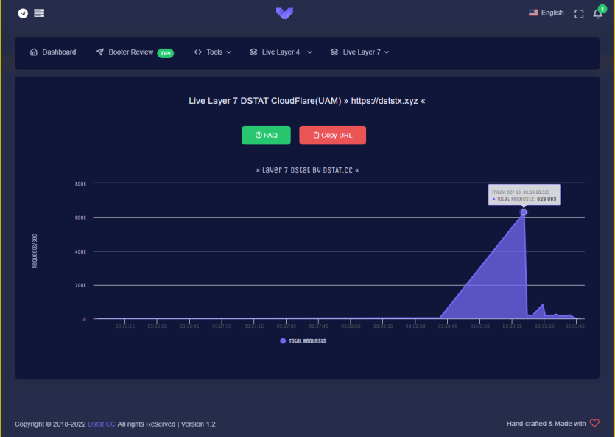615x437 pixels.
Task: Open the notification bell with badge 1
Action: click(597, 13)
